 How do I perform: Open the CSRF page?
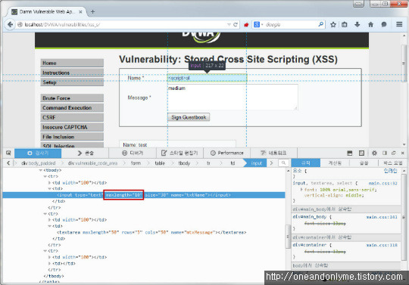(x=72, y=117)
